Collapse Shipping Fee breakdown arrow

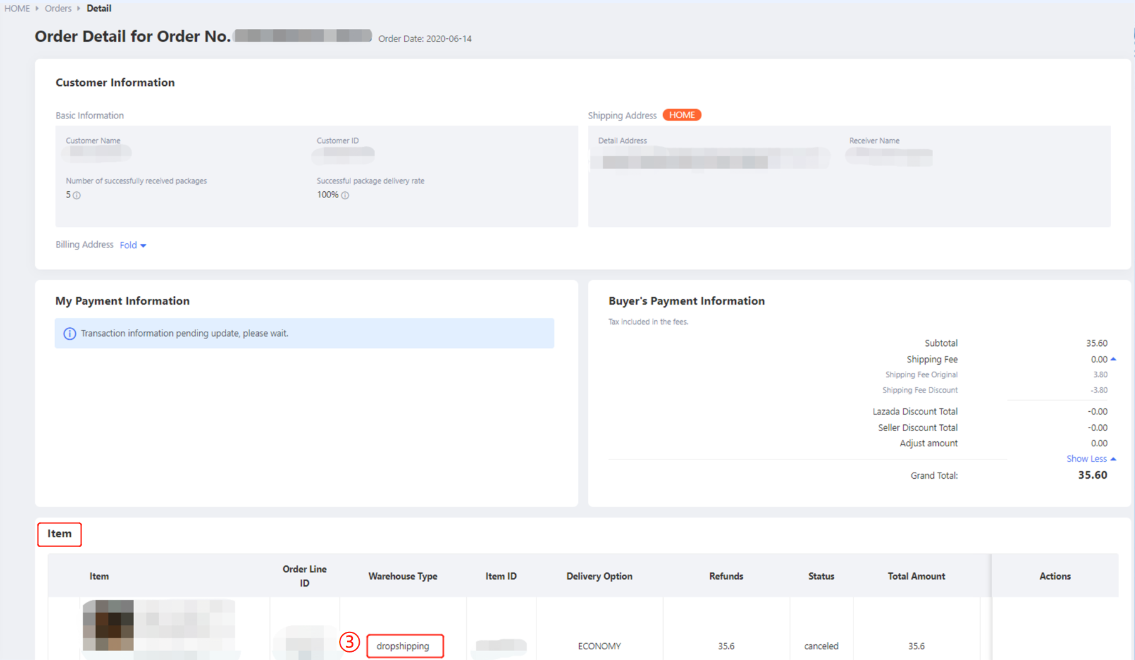[x=1113, y=359]
